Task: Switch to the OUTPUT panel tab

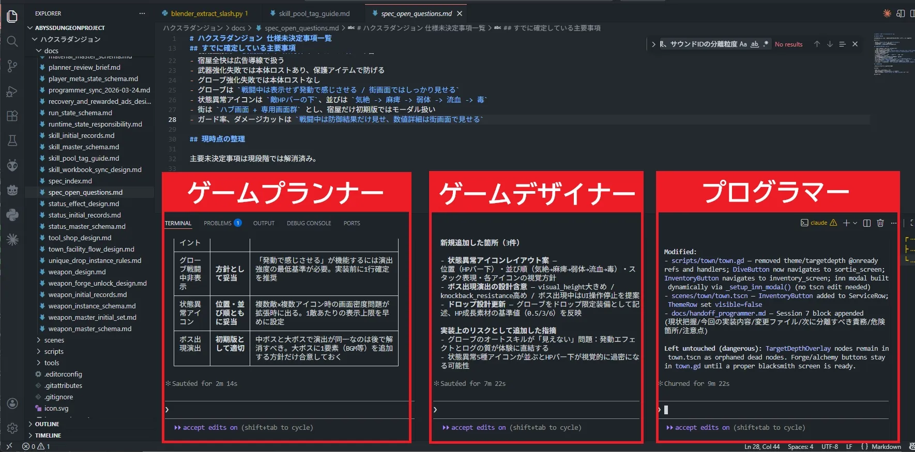Action: [264, 223]
